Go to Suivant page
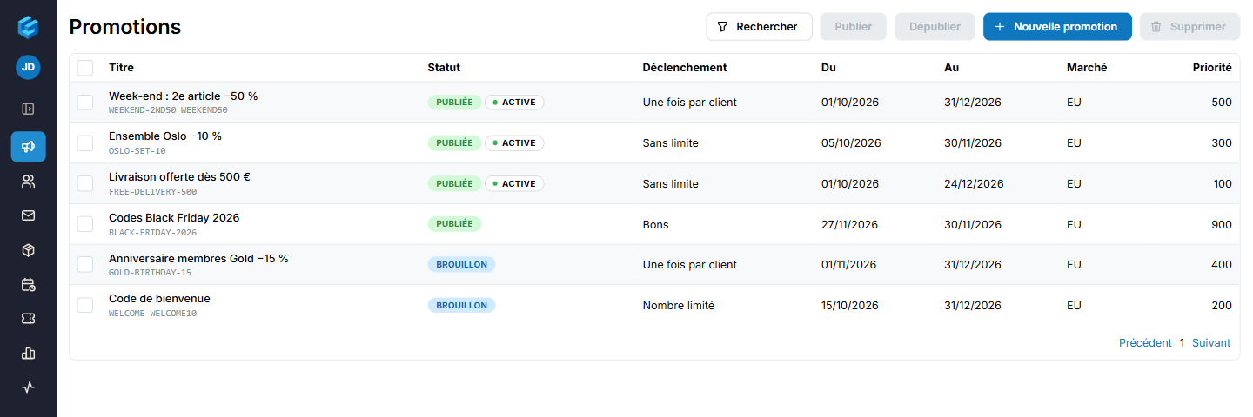 tap(1211, 343)
